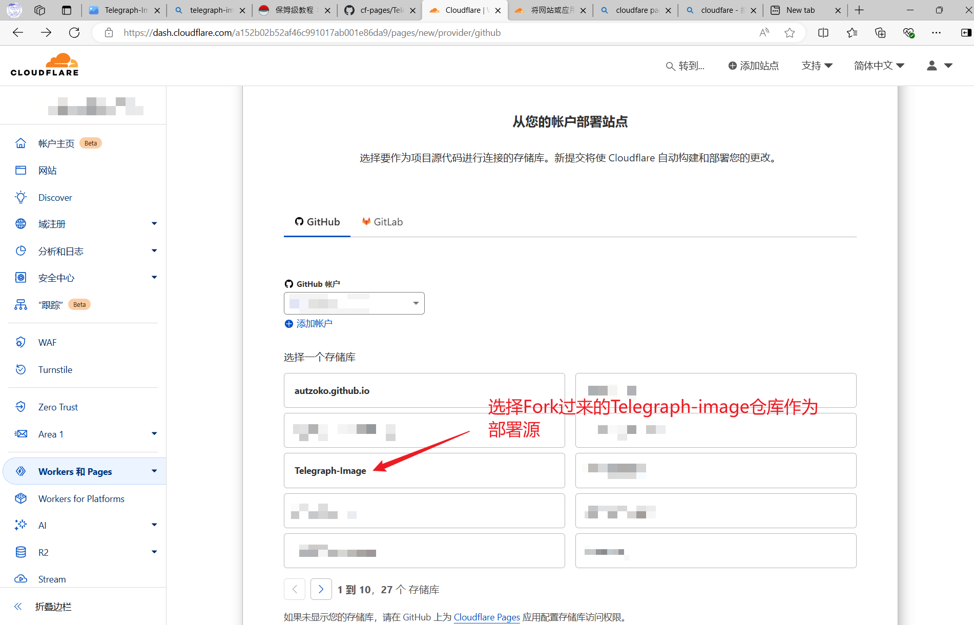Switch to the New tab browser tab
This screenshot has height=625, width=974.
tap(805, 10)
